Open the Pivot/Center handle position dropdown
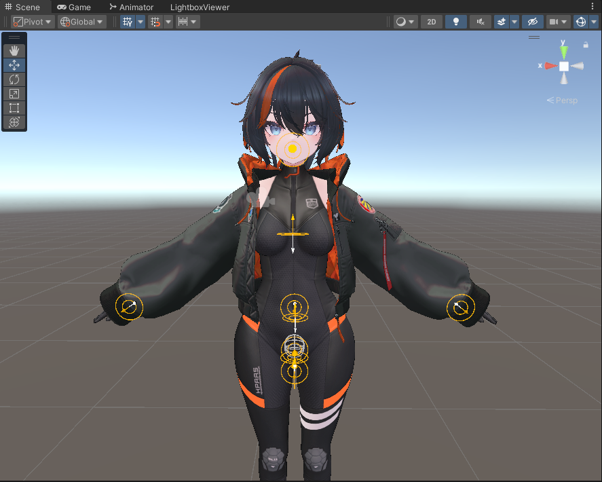The height and width of the screenshot is (482, 602). 33,22
